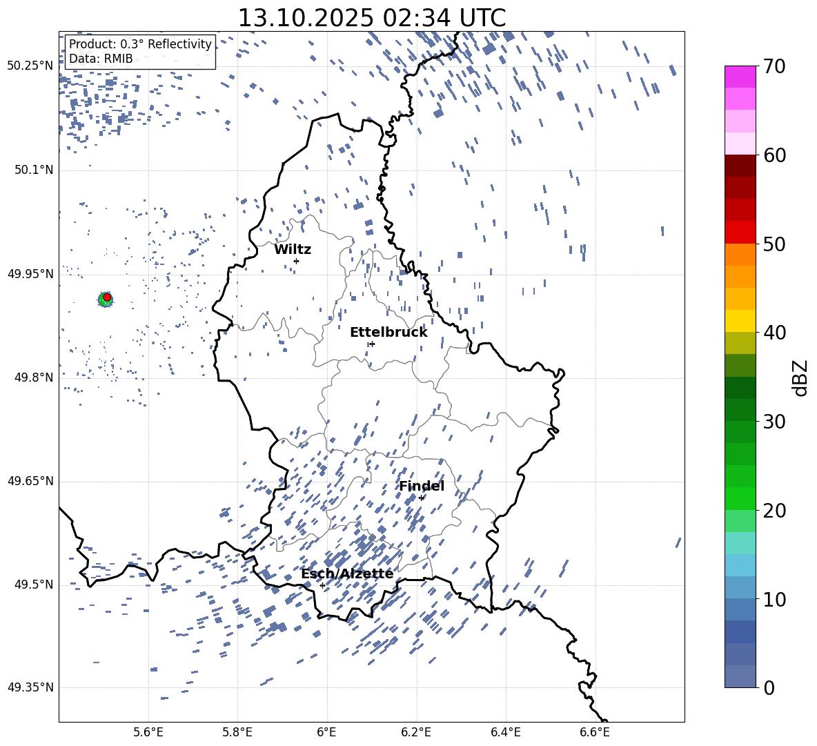Pick the bright red swatch above 50 dBZ

click(x=740, y=232)
